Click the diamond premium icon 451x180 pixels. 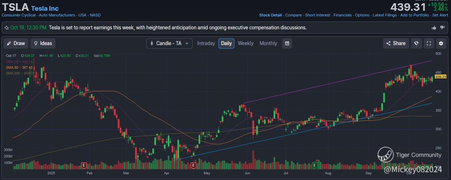[416, 43]
